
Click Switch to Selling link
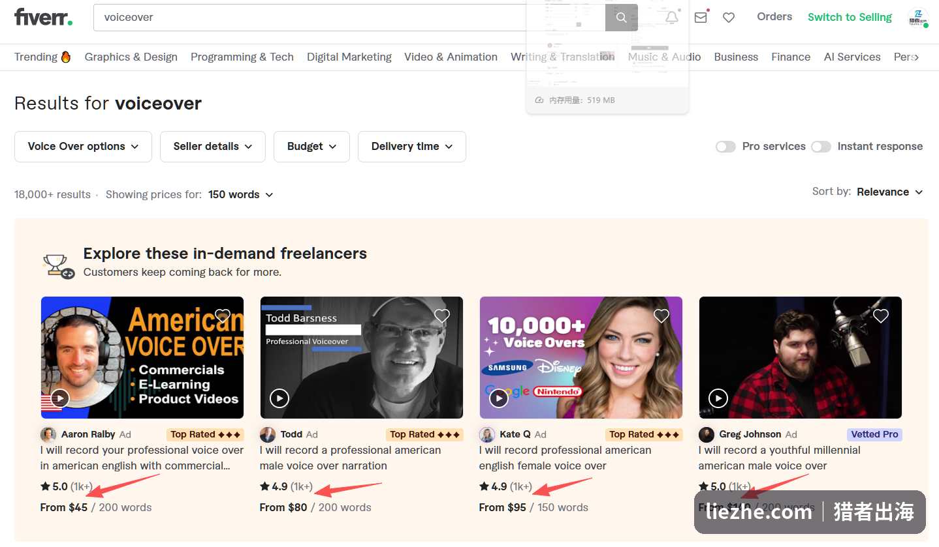850,18
